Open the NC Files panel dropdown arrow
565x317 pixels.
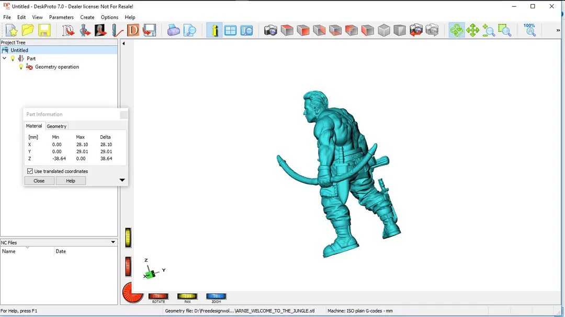pos(113,242)
